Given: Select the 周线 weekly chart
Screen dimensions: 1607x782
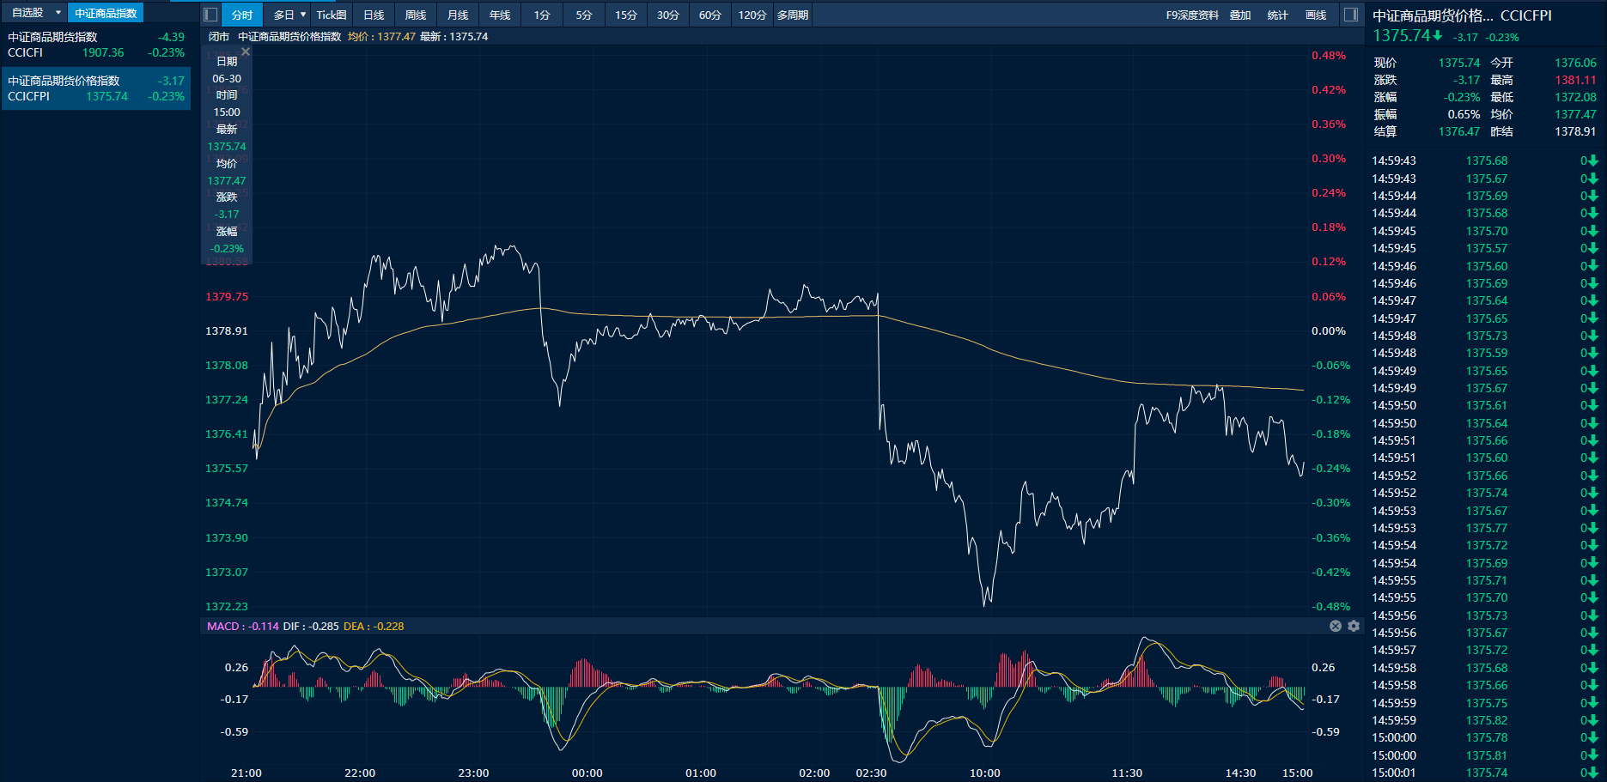Looking at the screenshot, I should pos(416,15).
